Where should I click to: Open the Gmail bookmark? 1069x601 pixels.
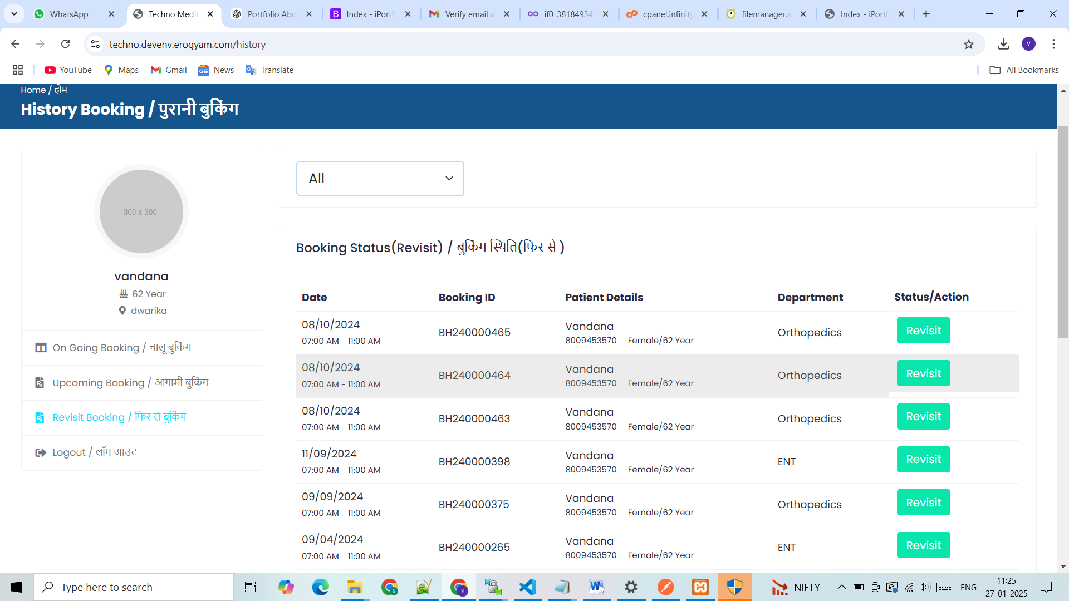pyautogui.click(x=169, y=70)
